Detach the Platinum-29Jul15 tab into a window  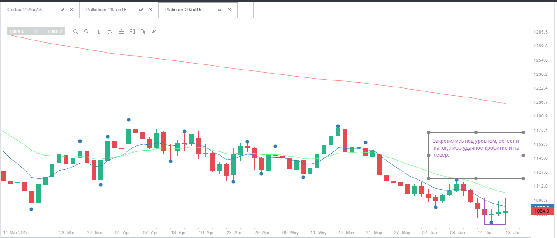pyautogui.click(x=219, y=10)
